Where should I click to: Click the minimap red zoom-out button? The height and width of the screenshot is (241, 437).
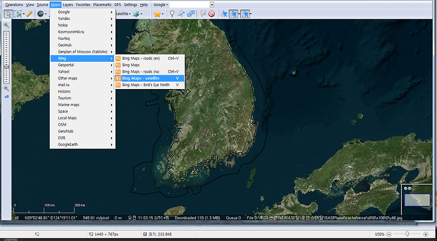click(x=410, y=188)
